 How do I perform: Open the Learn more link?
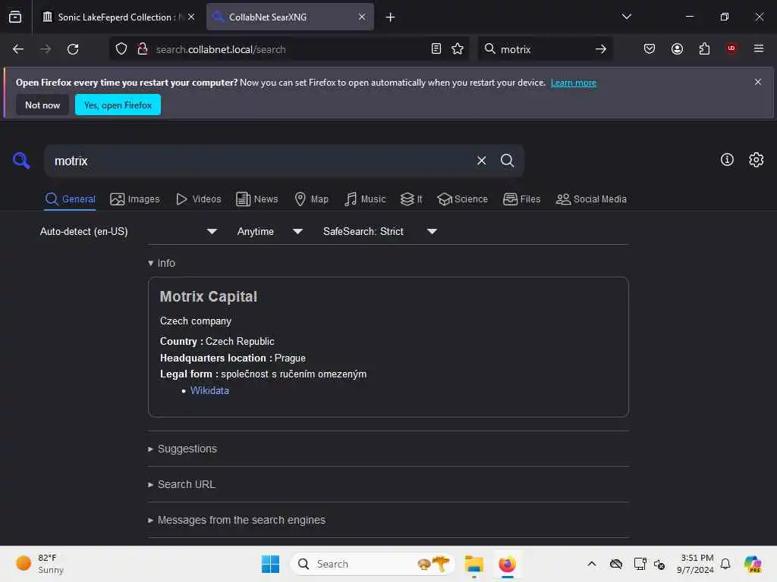[x=574, y=83]
